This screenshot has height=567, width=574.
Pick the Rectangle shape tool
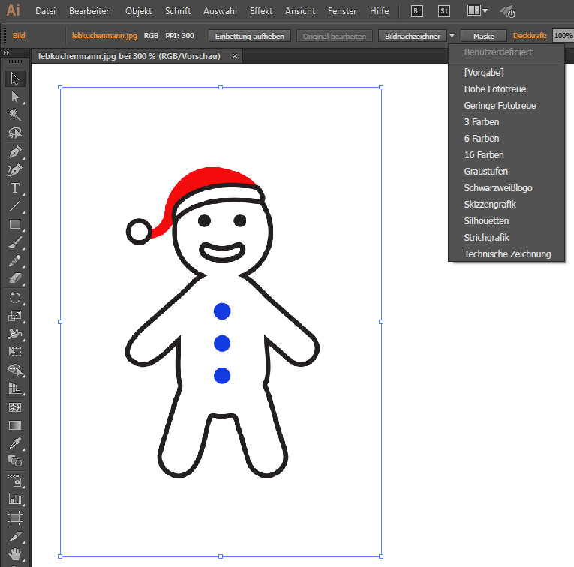tap(14, 224)
